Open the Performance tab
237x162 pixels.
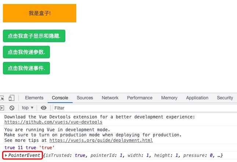pos(139,98)
